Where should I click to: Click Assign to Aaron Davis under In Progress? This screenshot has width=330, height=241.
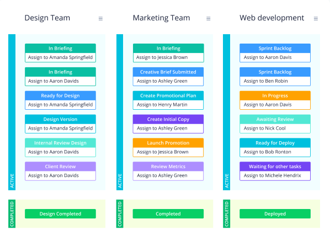click(275, 105)
